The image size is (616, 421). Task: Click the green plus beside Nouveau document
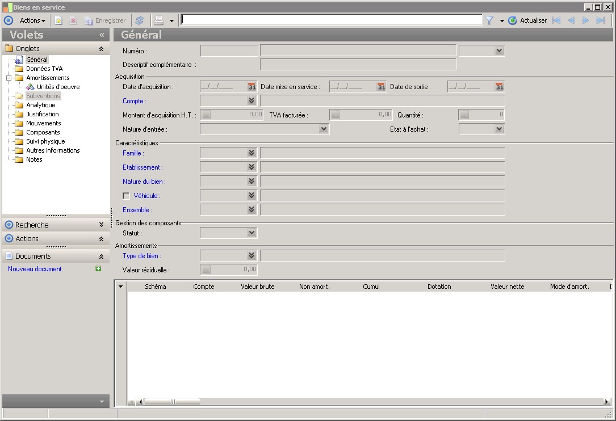(x=98, y=269)
